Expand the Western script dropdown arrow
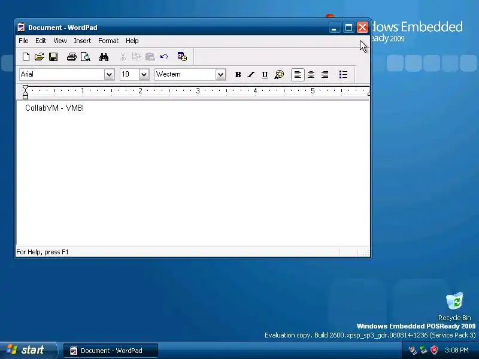Viewport: 479px width, 359px height. 220,74
